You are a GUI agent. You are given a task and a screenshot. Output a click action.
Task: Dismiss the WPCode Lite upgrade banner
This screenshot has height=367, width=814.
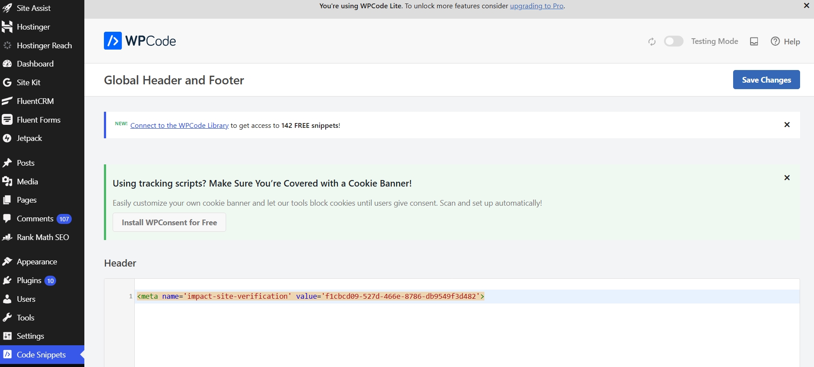pyautogui.click(x=806, y=6)
